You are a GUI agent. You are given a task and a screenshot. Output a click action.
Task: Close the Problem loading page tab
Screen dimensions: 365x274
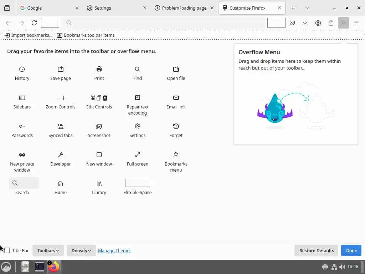[212, 8]
